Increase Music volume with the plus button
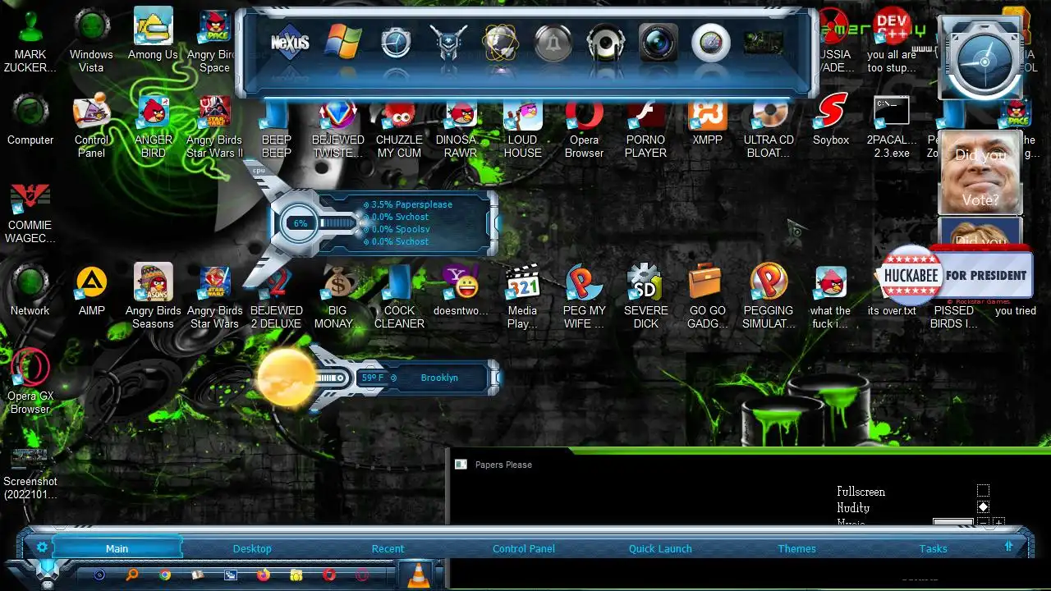The width and height of the screenshot is (1051, 591). [998, 522]
